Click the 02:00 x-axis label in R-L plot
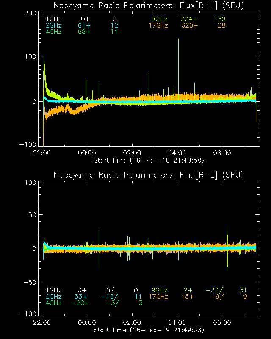 tap(132, 322)
